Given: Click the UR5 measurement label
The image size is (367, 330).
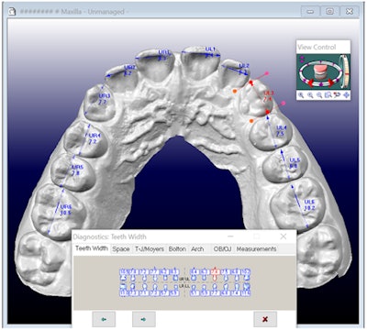Looking at the screenshot, I should point(77,170).
